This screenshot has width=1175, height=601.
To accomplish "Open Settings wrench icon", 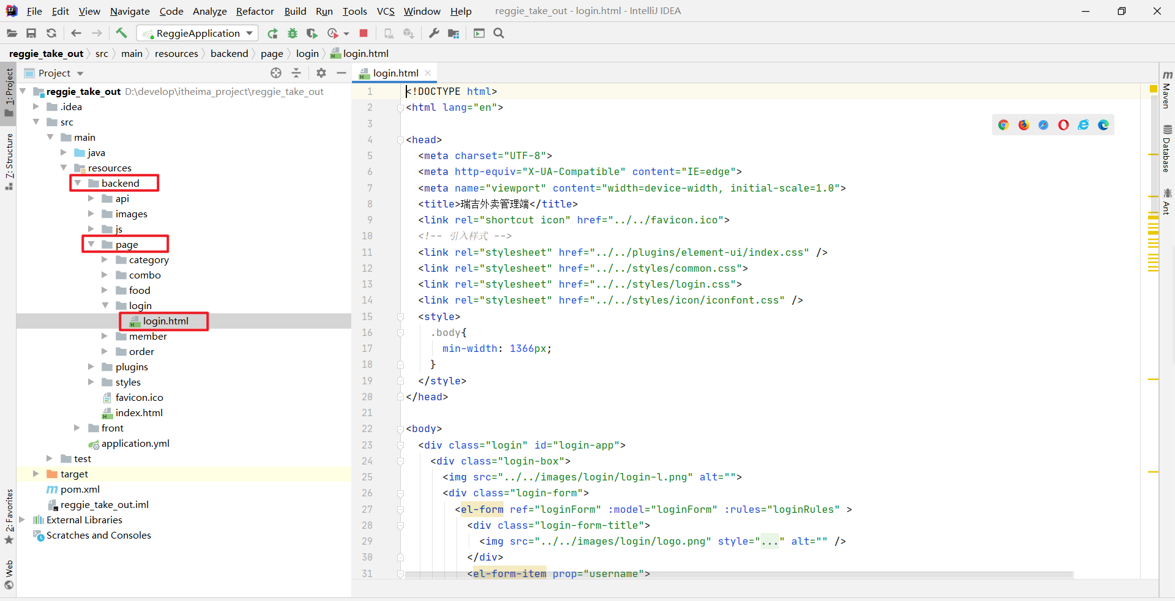I will pos(434,33).
